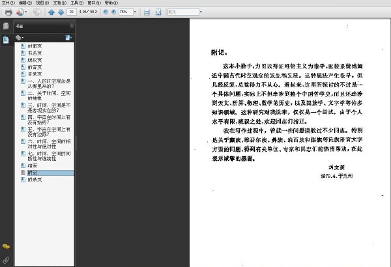The width and height of the screenshot is (391, 267).
Task: Select the 封面页 bookmark
Action: pos(35,46)
